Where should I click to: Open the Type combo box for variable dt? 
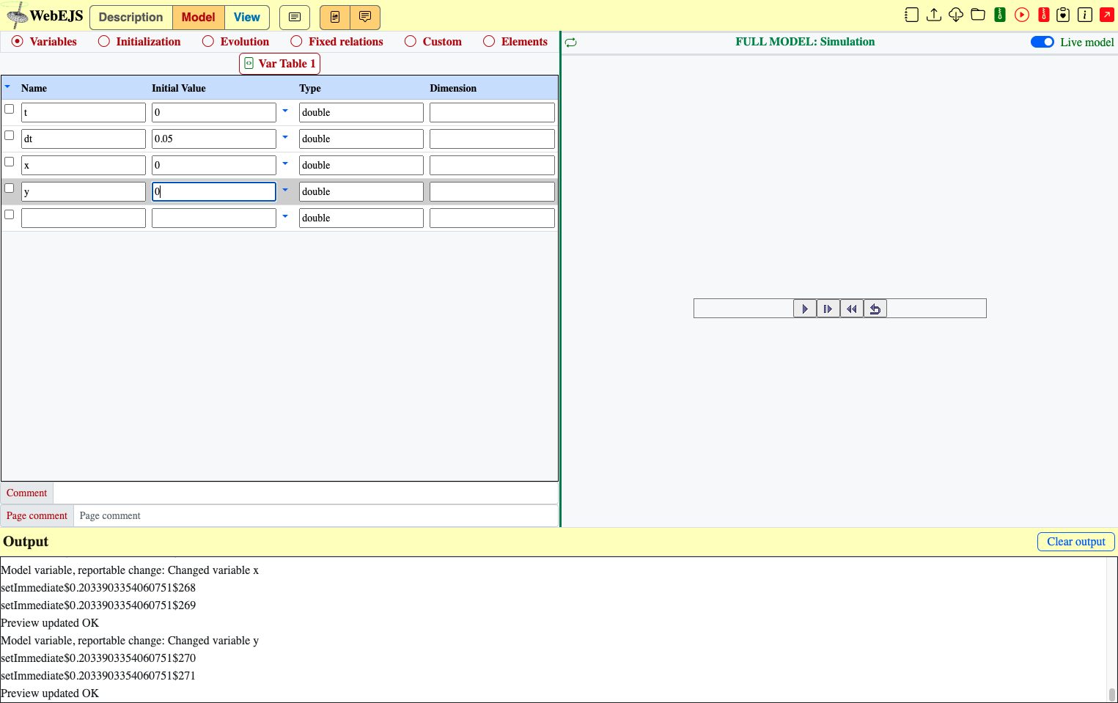(x=361, y=139)
